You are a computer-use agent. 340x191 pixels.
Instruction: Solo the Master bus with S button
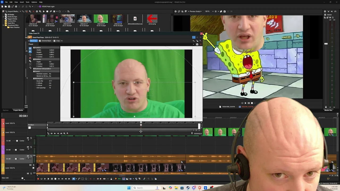pyautogui.click(x=333, y=18)
